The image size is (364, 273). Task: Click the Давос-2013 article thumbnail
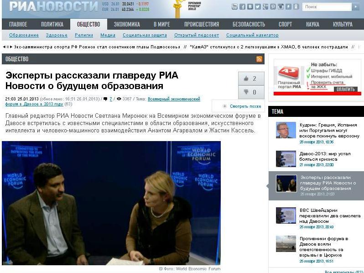[x=286, y=159]
